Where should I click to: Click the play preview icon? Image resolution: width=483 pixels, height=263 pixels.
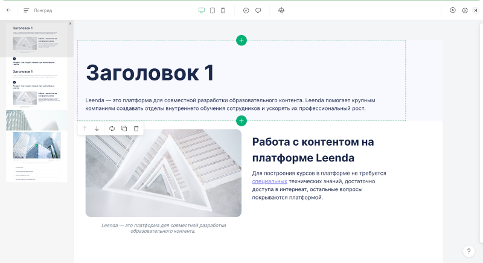coord(453,10)
